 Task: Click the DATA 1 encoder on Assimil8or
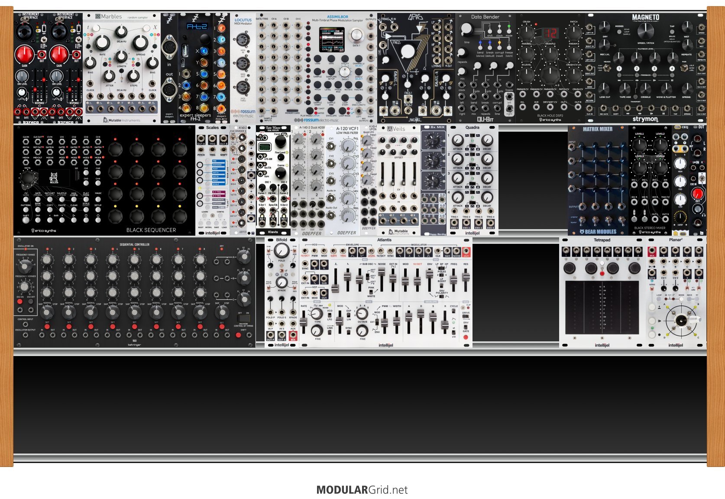(356, 35)
